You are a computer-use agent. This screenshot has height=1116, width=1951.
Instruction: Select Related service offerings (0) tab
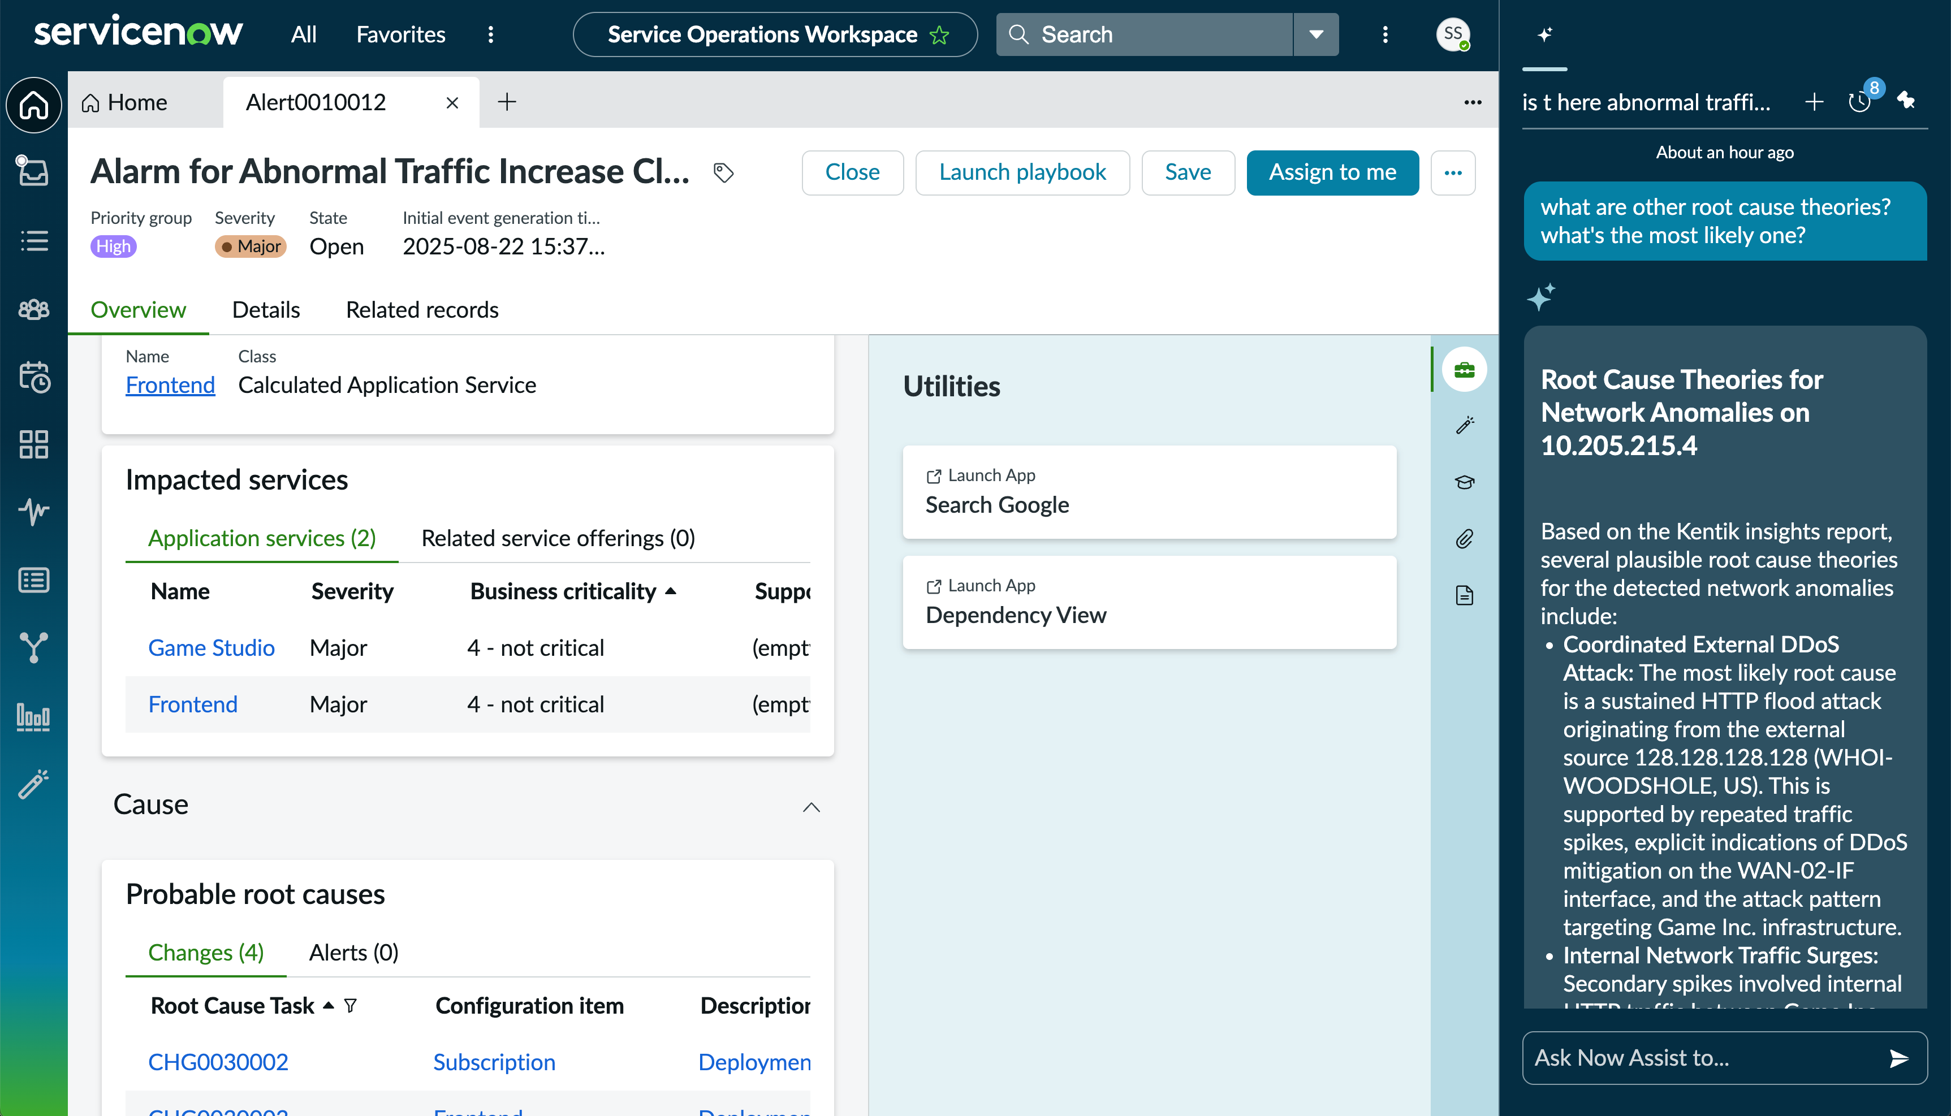coord(558,538)
